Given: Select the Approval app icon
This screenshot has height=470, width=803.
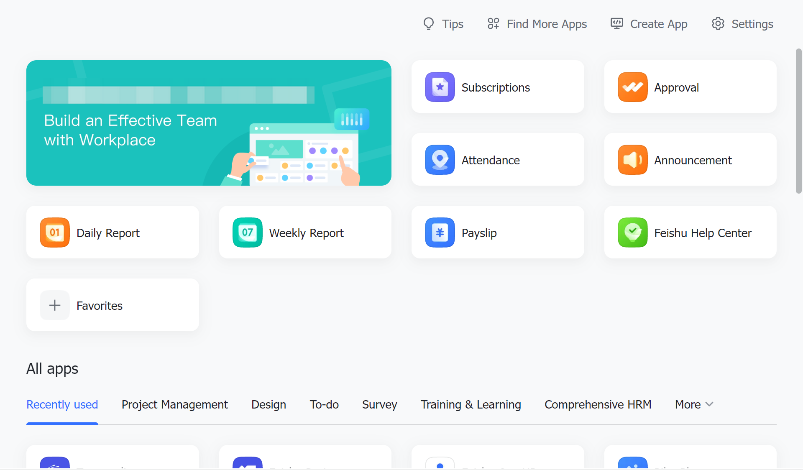Looking at the screenshot, I should [632, 87].
